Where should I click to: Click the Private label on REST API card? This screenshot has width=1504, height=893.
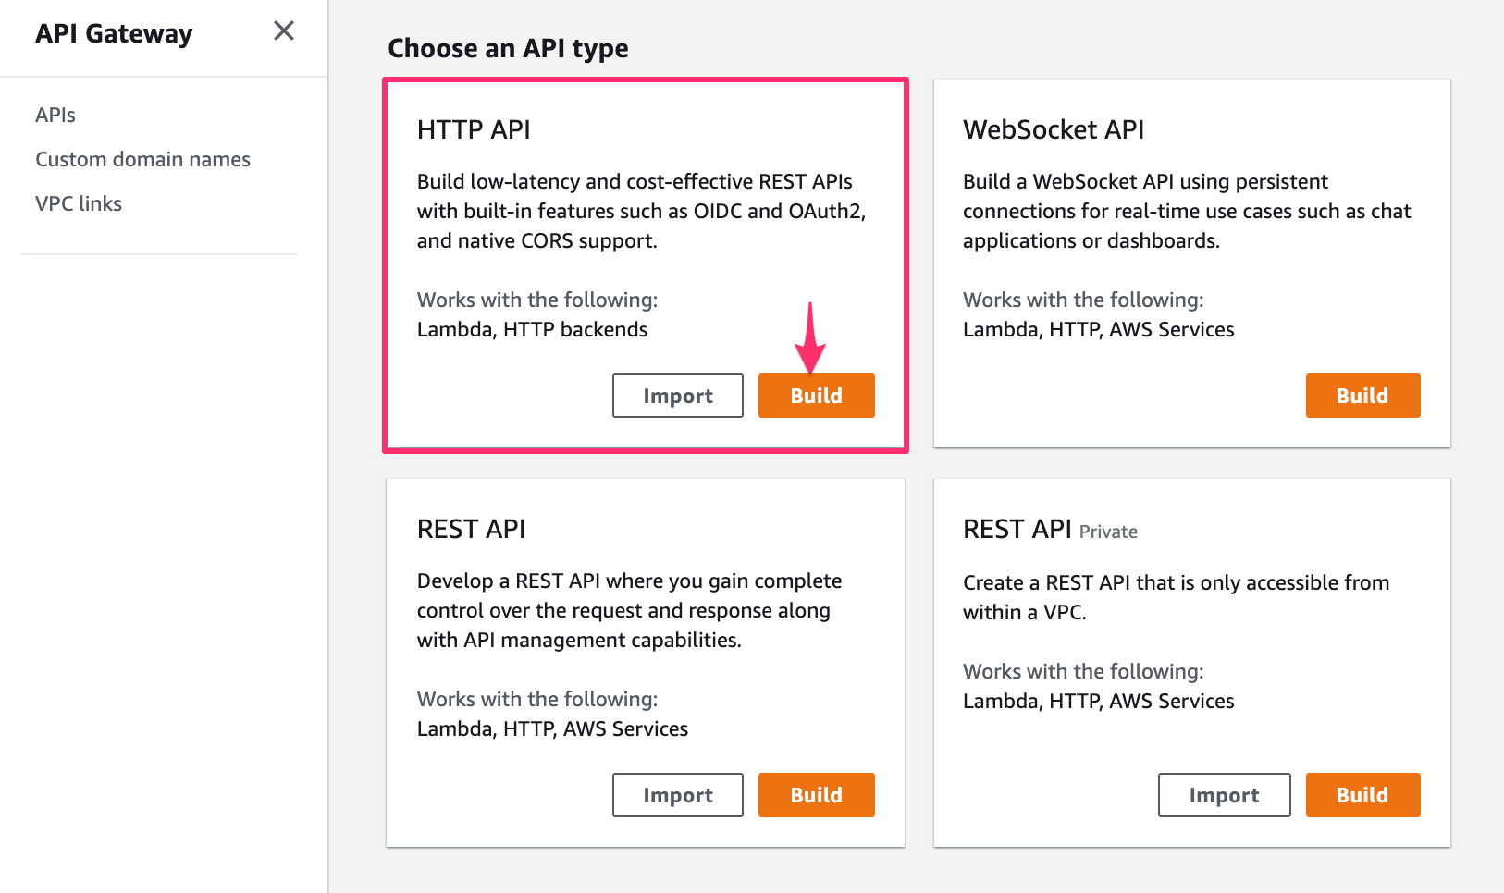pos(1108,532)
